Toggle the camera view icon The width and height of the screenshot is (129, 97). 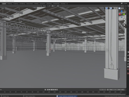[x=124, y=25]
